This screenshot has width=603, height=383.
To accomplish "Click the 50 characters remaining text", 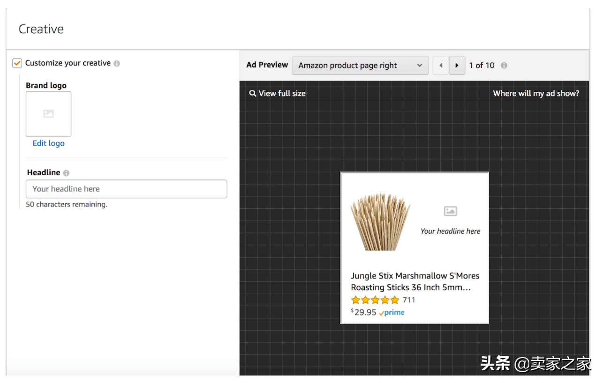I will click(67, 205).
